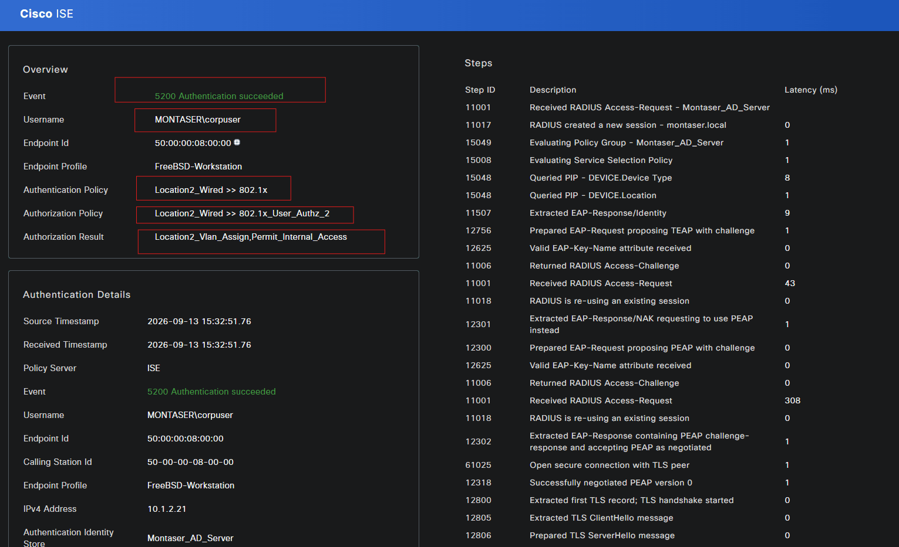Viewport: 899px width, 547px height.
Task: Click Step ID 15008
Action: click(478, 160)
